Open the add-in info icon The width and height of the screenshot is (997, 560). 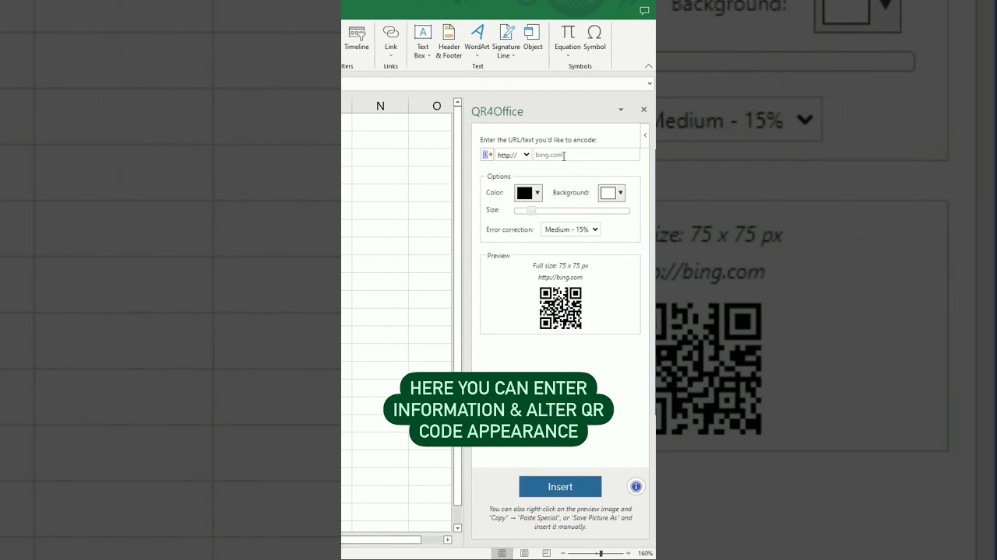[636, 487]
